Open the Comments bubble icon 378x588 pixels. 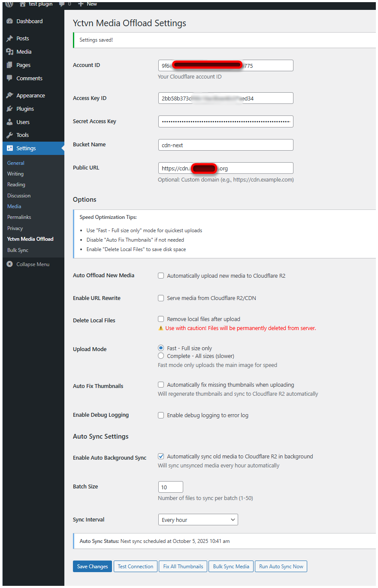[x=10, y=78]
